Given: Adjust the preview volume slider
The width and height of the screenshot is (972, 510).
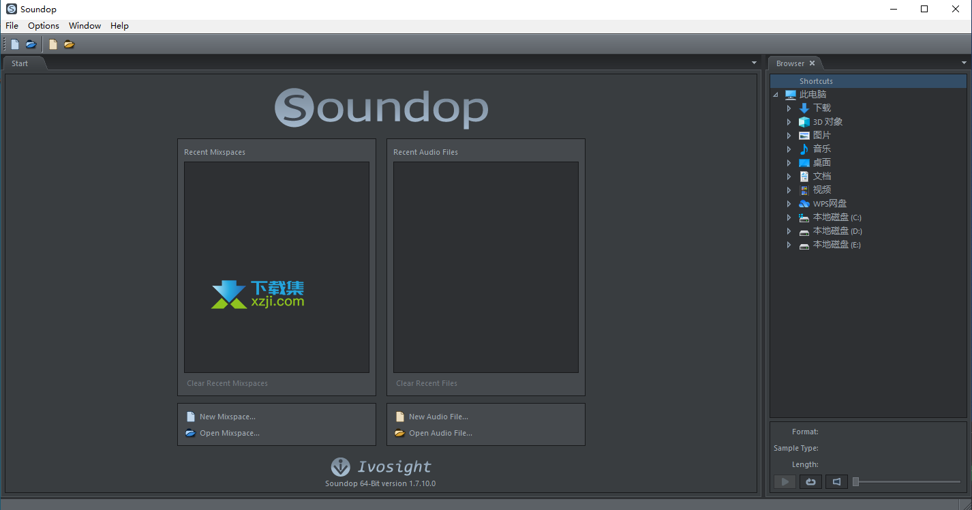Looking at the screenshot, I should 907,482.
